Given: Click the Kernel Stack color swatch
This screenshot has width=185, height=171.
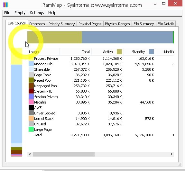Looking at the screenshot, I should (x=31, y=118).
